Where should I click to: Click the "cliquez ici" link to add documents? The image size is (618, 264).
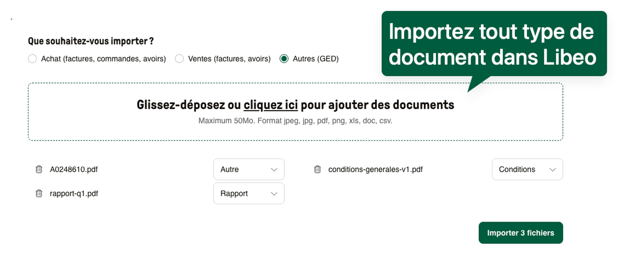click(x=271, y=105)
